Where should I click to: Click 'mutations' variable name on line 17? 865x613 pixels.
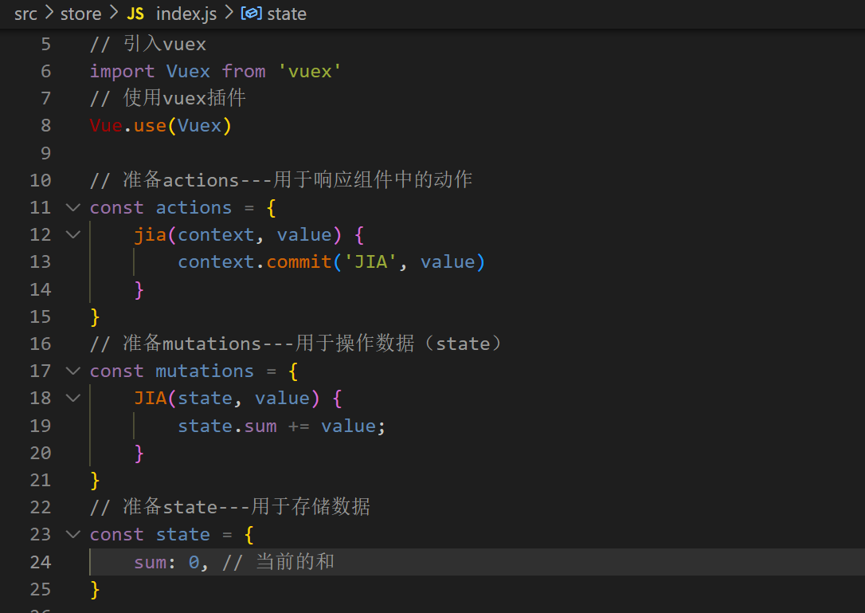pyautogui.click(x=205, y=371)
